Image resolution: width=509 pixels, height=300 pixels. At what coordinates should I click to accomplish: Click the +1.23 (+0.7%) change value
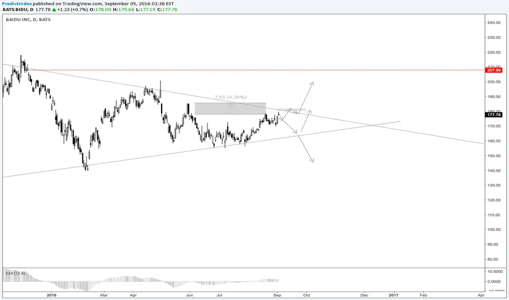click(73, 9)
